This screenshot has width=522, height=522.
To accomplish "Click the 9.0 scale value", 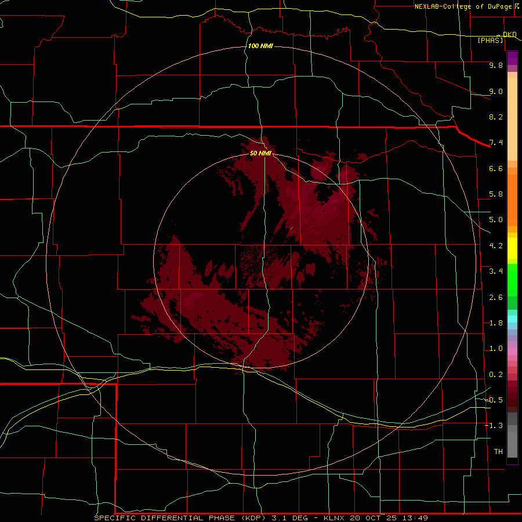I will [x=496, y=91].
